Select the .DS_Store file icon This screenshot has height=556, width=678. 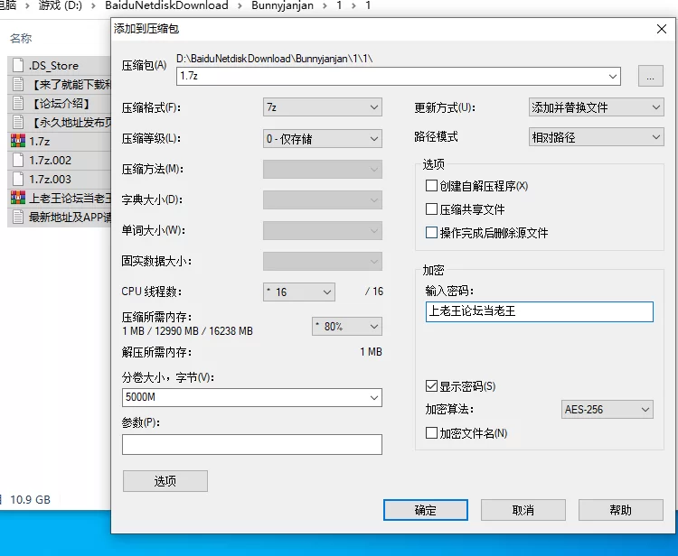pos(17,65)
